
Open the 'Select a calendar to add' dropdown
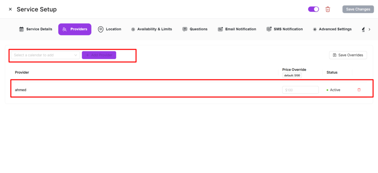pyautogui.click(x=45, y=55)
